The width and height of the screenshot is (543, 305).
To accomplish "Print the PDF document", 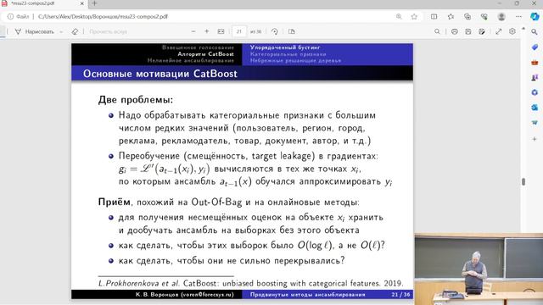I will [455, 31].
